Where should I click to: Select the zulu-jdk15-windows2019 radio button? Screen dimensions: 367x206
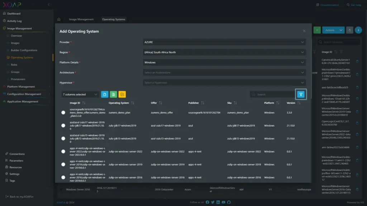click(x=63, y=138)
